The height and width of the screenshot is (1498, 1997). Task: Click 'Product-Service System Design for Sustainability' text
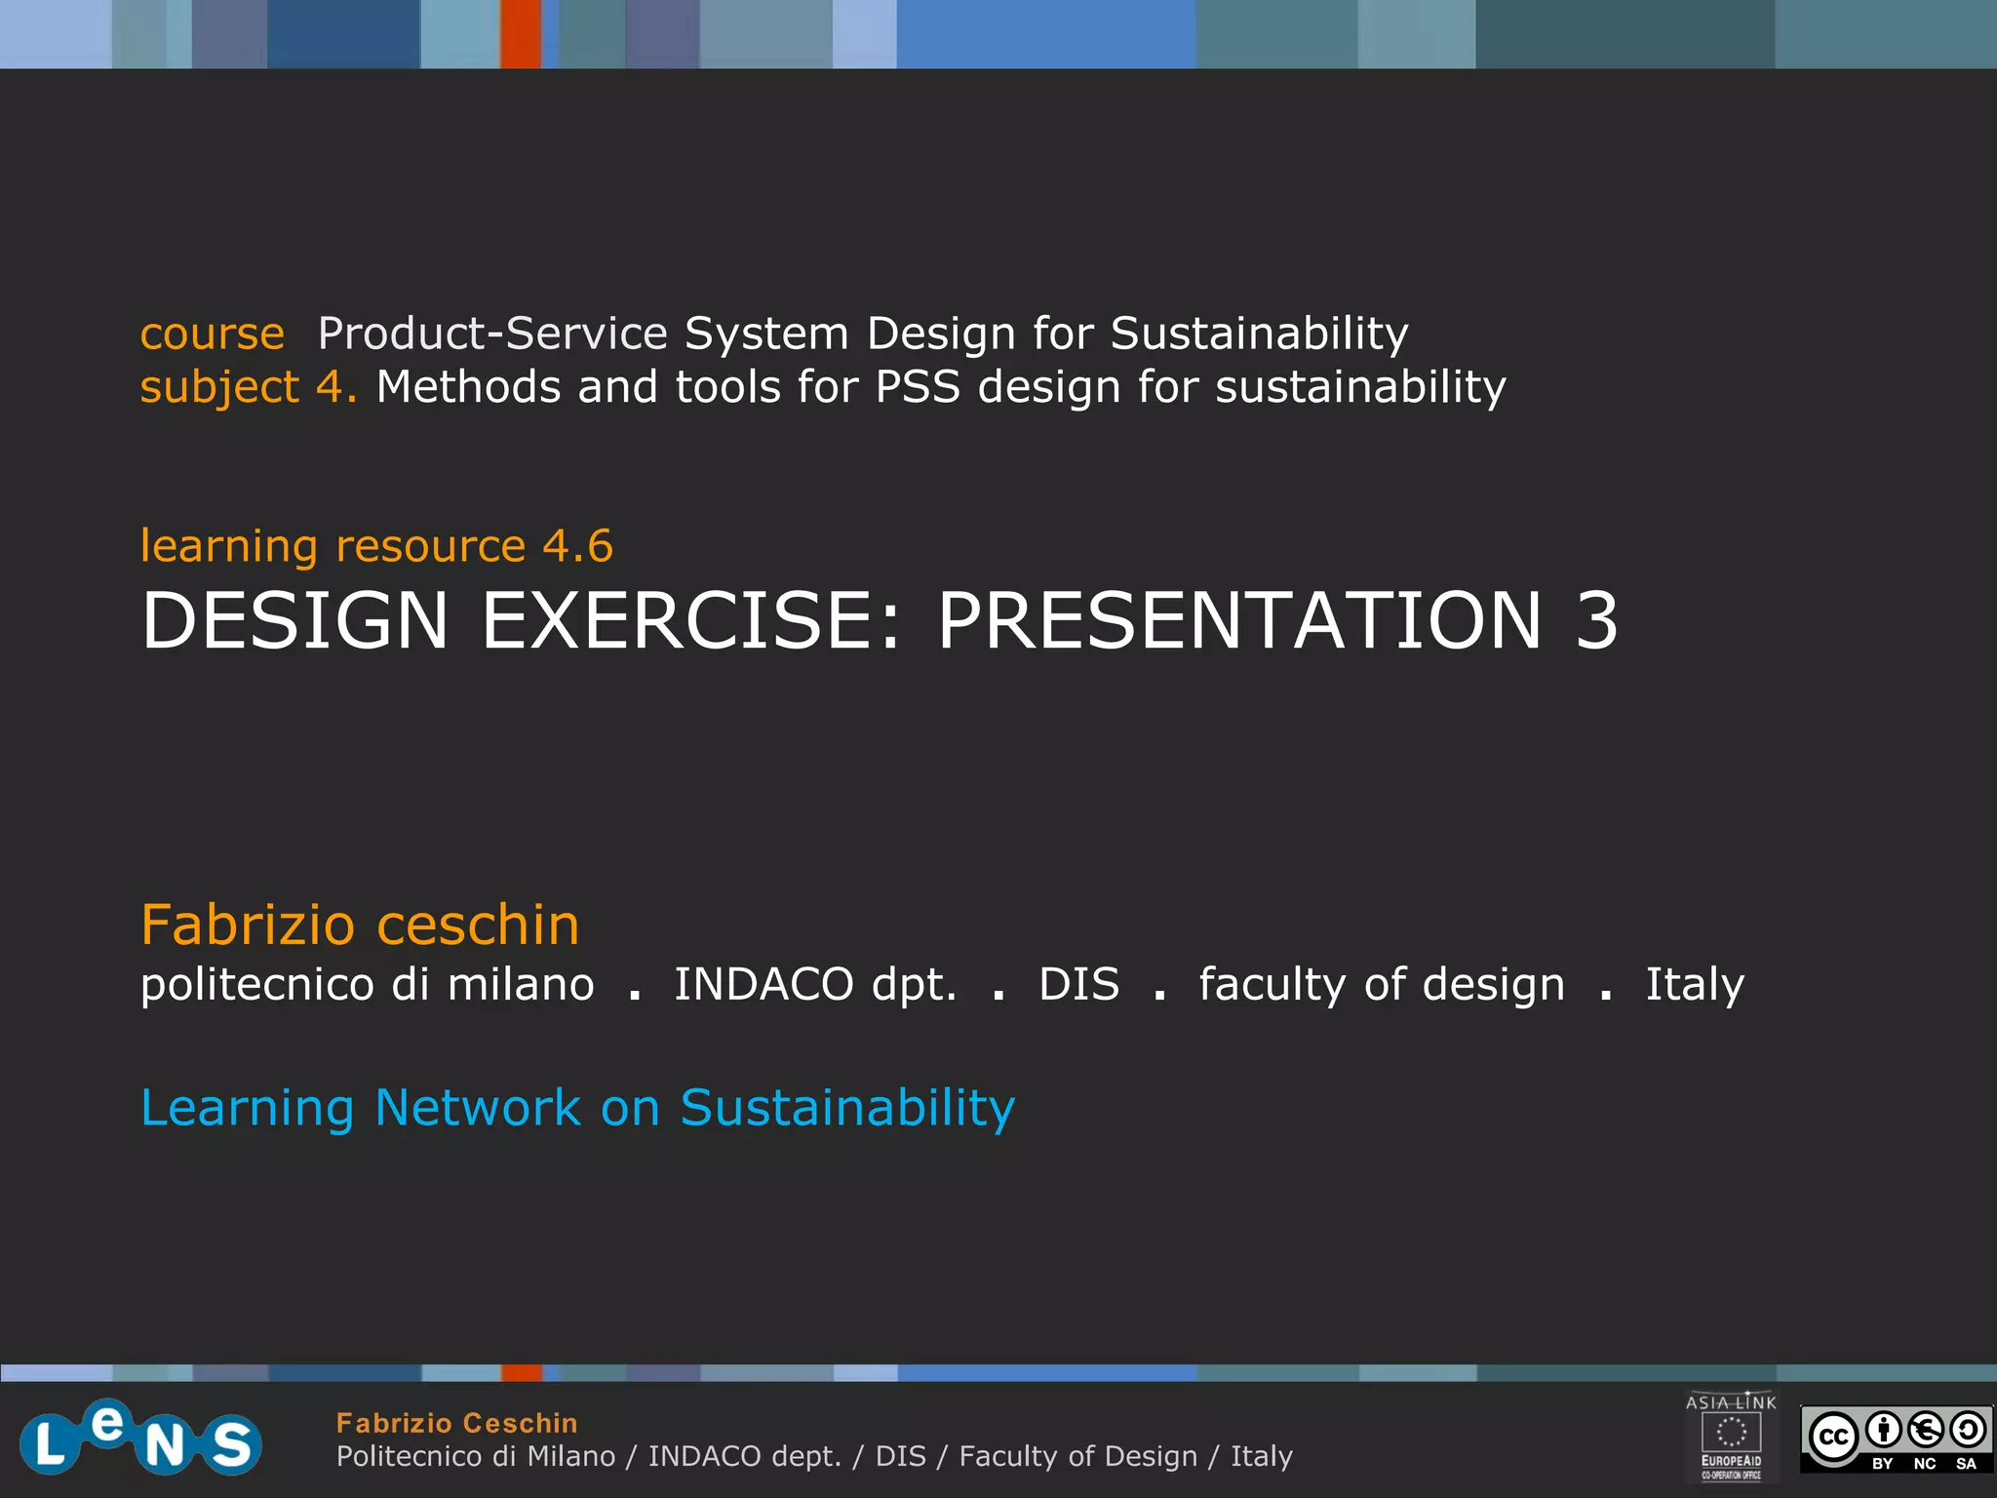pyautogui.click(x=862, y=334)
